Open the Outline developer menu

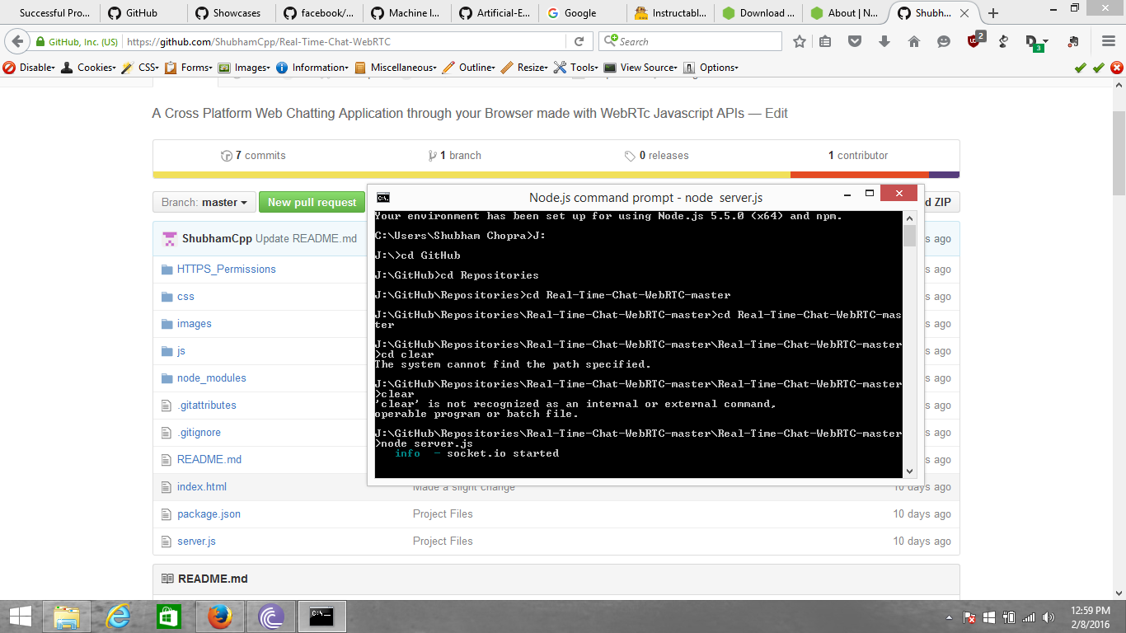469,68
